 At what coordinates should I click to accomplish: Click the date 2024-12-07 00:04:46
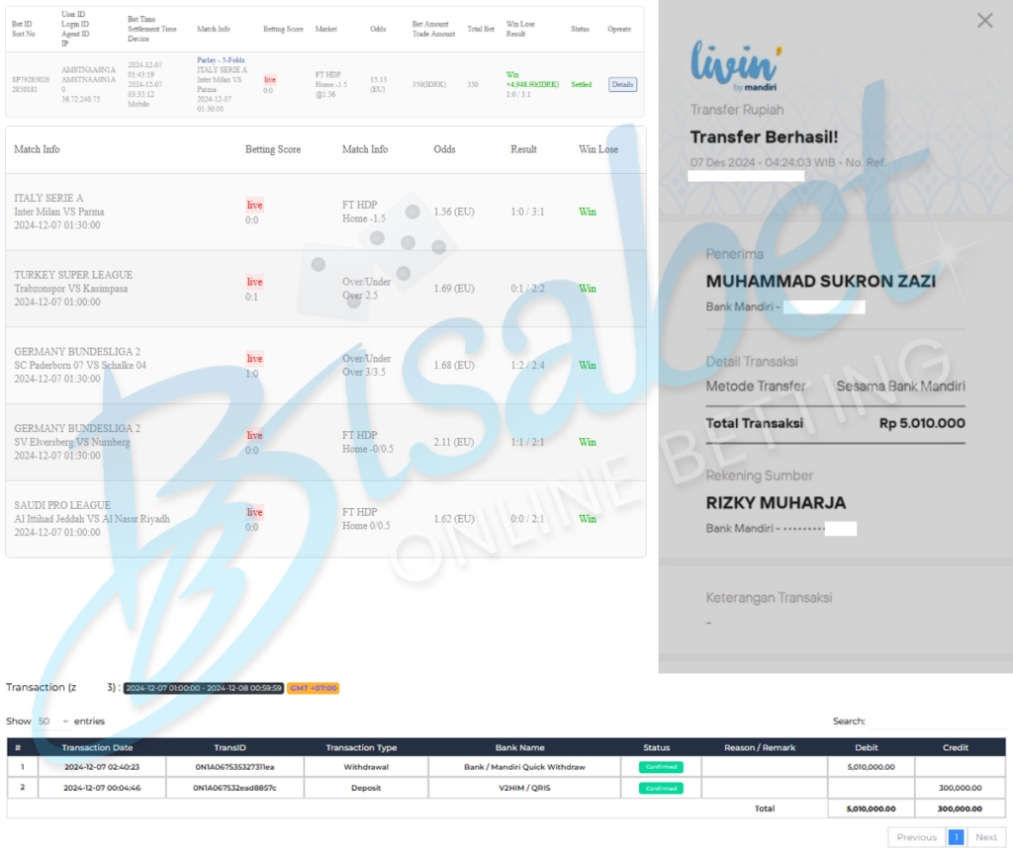point(102,788)
